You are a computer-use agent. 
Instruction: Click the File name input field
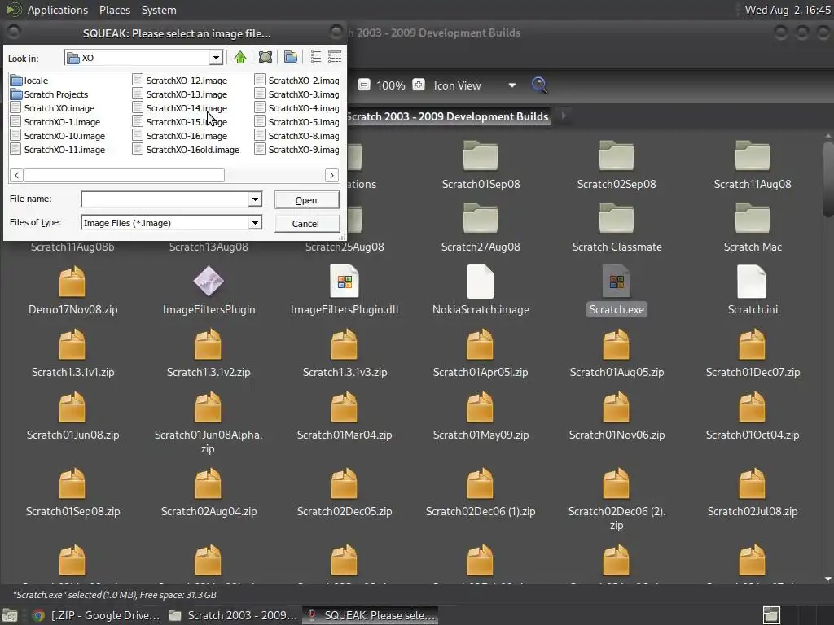tap(165, 199)
